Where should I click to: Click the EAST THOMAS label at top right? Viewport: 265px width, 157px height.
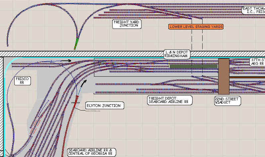click(x=253, y=10)
